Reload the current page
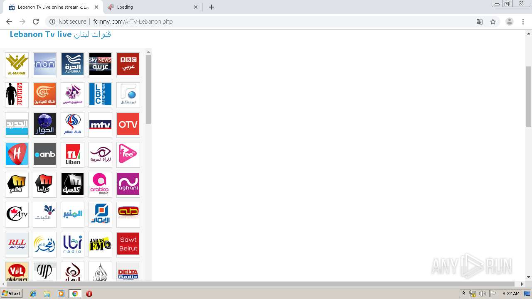Screen dimensions: 532x299 coord(36,22)
